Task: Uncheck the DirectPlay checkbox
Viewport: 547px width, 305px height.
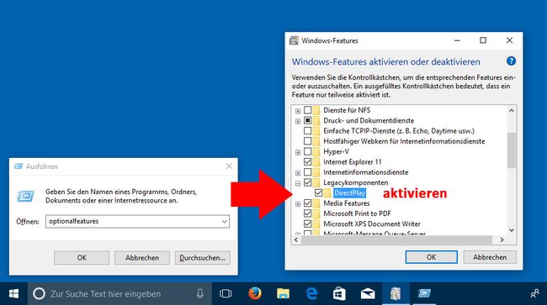Action: (318, 192)
